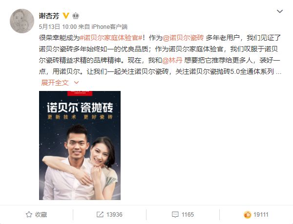
Task: Click the 收藏 label
Action: pyautogui.click(x=41, y=214)
